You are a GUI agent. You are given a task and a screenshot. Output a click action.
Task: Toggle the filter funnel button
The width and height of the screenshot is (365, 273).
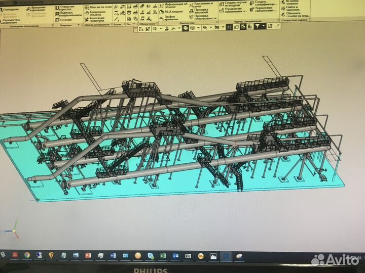[x=257, y=26]
